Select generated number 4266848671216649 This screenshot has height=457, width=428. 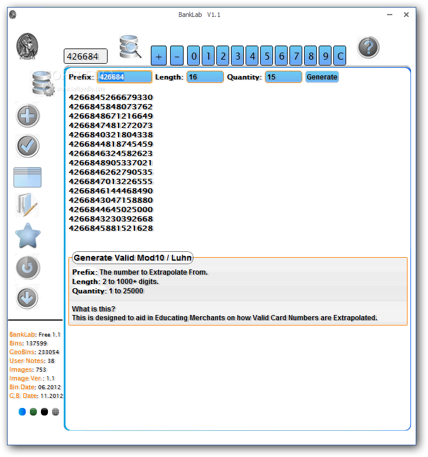pos(111,116)
